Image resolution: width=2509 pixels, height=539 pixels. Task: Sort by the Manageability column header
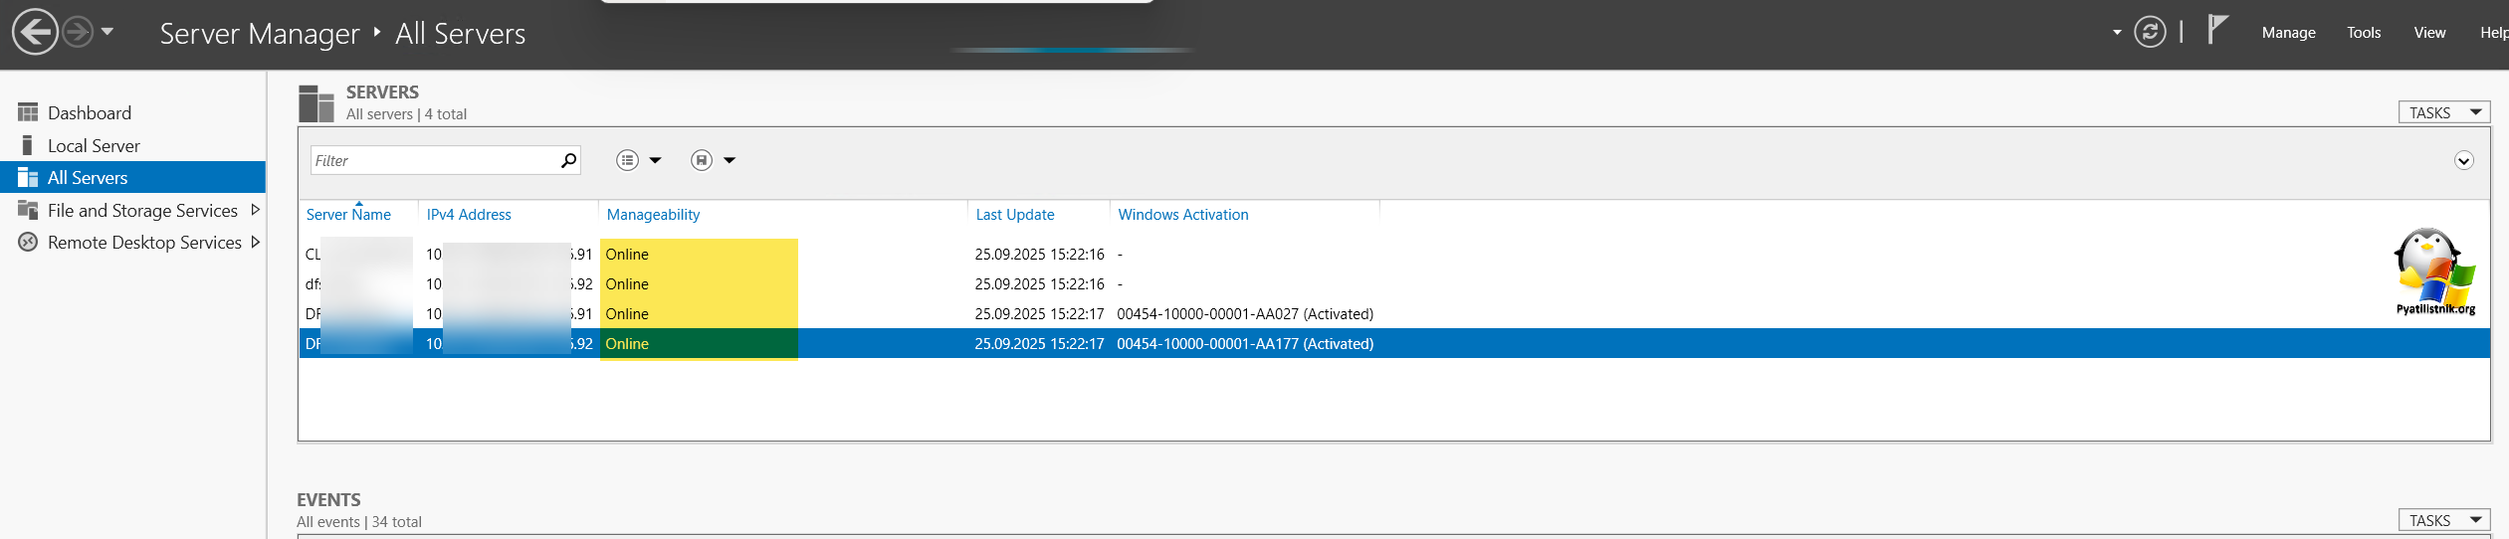[653, 214]
